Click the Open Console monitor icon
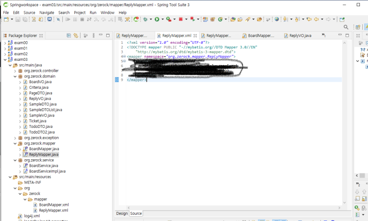 click(x=50, y=19)
